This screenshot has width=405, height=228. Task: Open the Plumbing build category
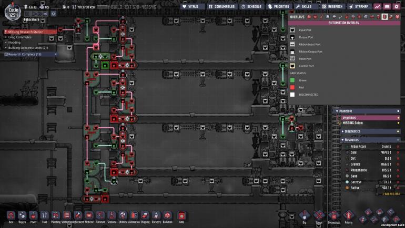click(x=56, y=216)
